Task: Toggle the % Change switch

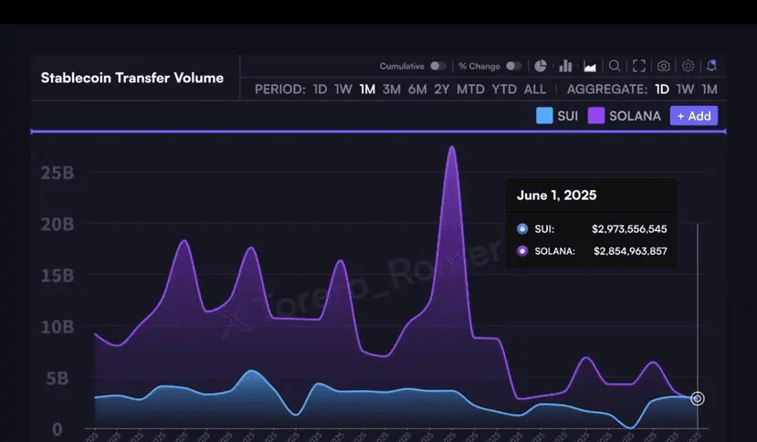Action: tap(514, 66)
